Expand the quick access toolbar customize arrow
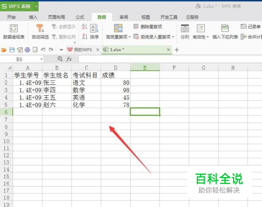 [61, 50]
